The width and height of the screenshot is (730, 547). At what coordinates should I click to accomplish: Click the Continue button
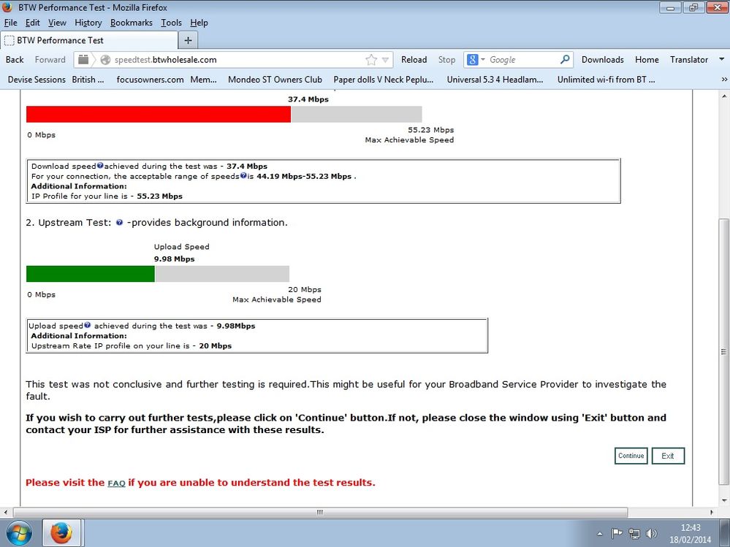(631, 456)
